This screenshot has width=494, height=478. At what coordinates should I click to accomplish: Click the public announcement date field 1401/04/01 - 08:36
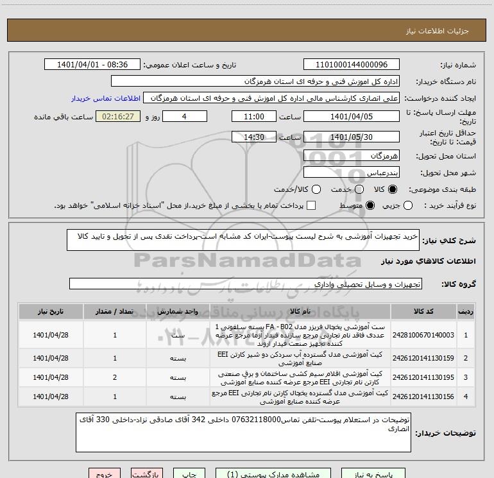92,65
